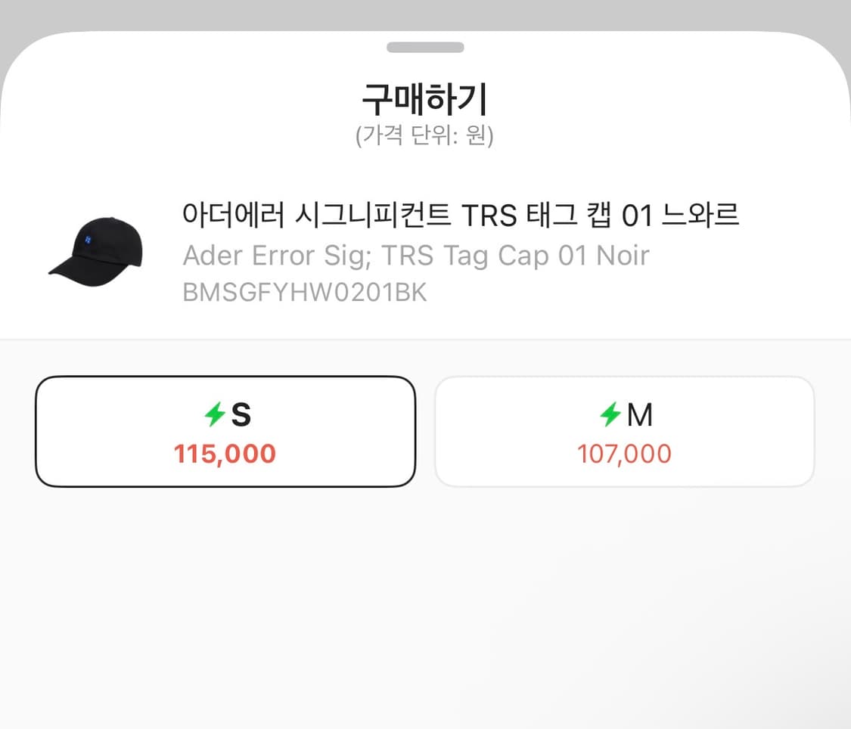
Task: Click the 107,000 price under size M
Action: click(624, 454)
